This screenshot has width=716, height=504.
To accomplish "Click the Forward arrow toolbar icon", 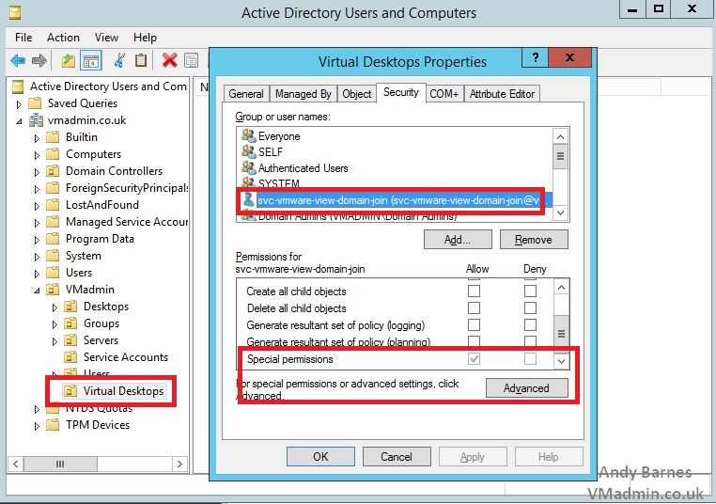I will point(39,60).
